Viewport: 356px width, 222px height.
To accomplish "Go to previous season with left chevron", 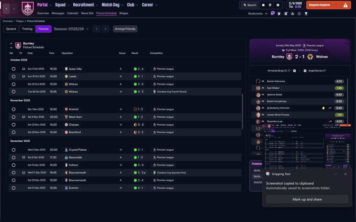I will tap(97, 29).
